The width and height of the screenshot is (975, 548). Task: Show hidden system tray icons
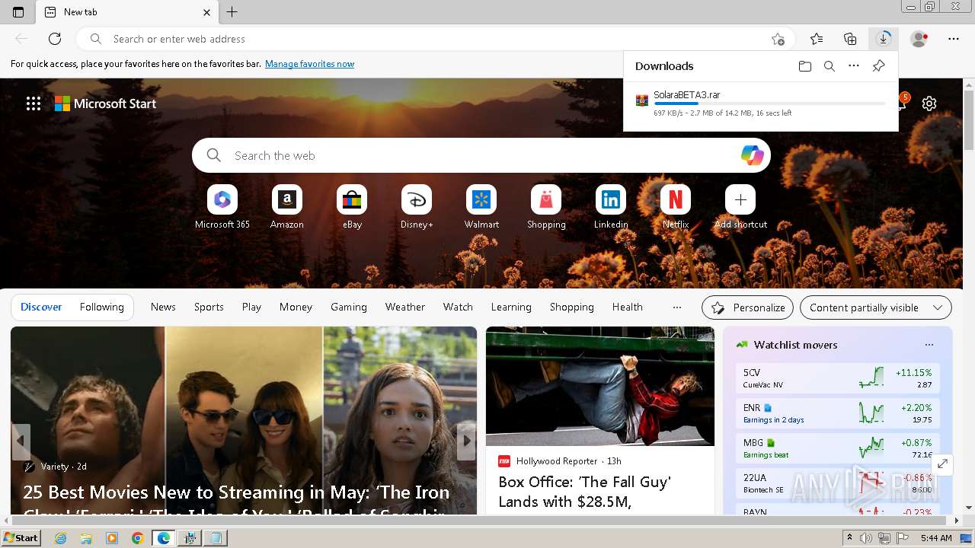pyautogui.click(x=850, y=538)
